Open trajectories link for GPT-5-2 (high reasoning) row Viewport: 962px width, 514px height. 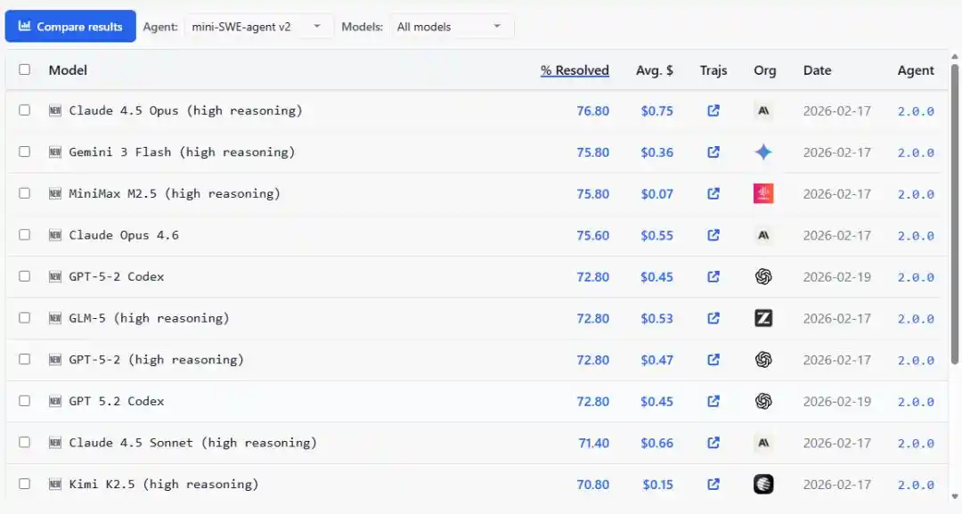pyautogui.click(x=713, y=359)
